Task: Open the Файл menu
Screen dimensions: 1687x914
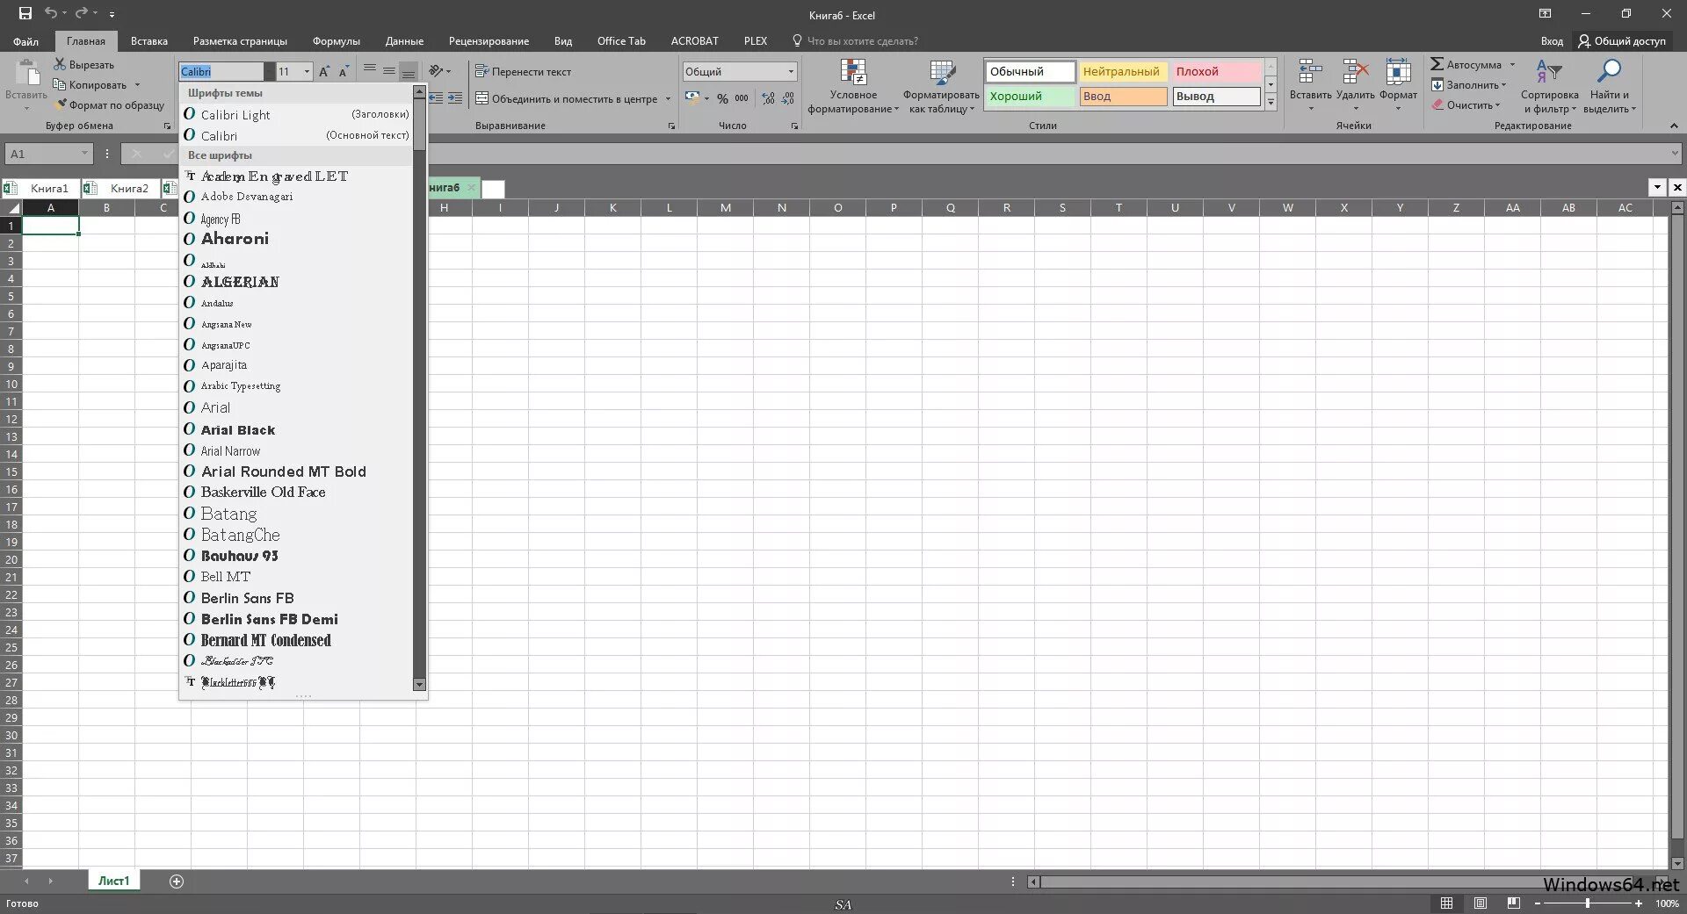Action: [26, 40]
